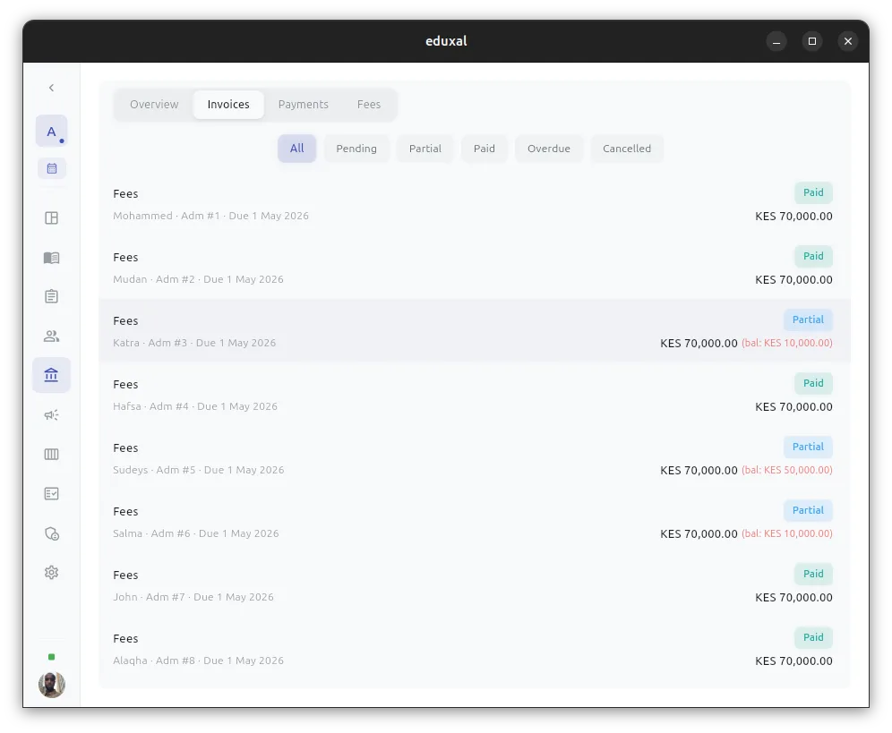Open the clipboard assignments icon

pyautogui.click(x=51, y=296)
